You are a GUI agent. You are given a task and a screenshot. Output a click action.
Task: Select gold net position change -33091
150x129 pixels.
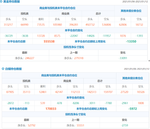click(123, 58)
